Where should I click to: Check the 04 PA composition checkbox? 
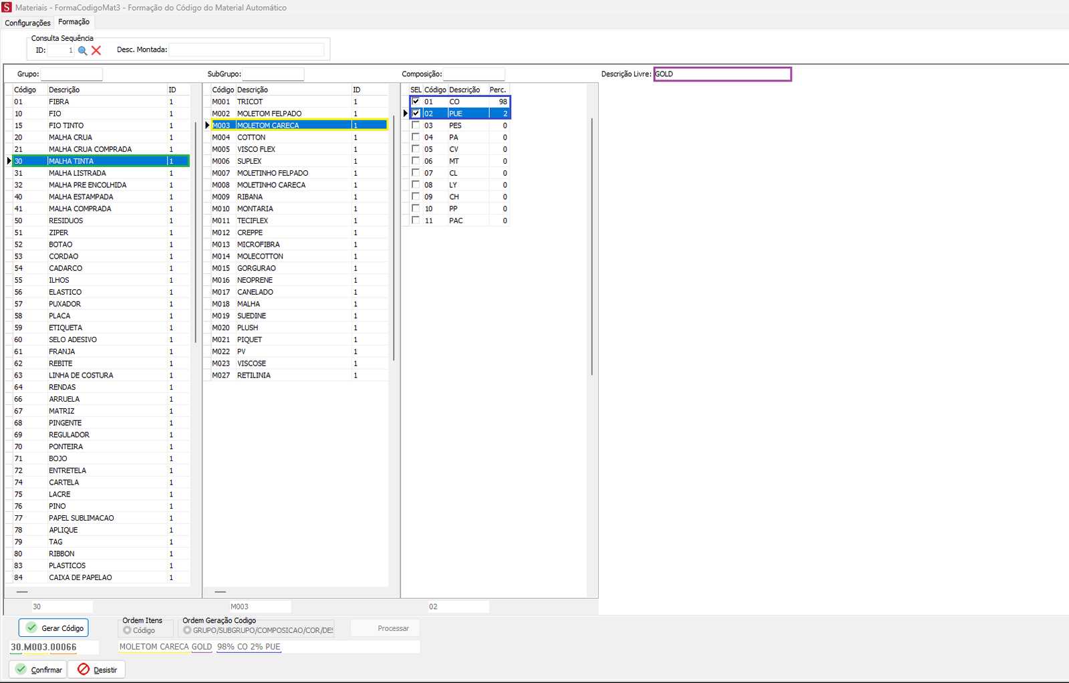(416, 137)
